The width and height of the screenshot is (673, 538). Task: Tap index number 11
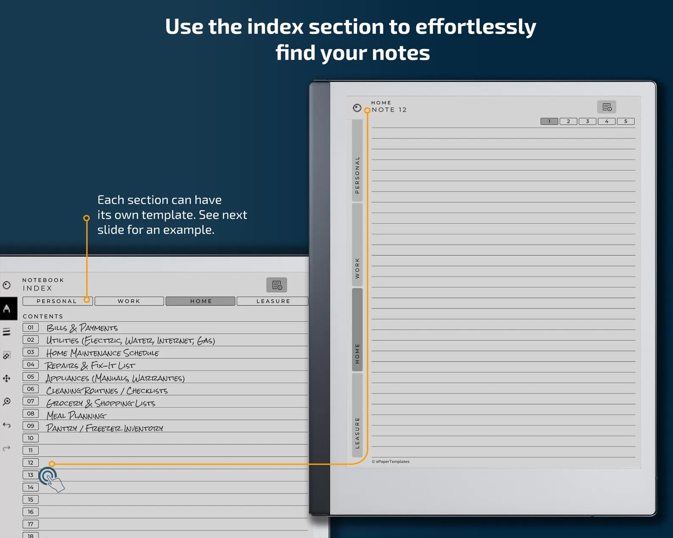tap(31, 450)
